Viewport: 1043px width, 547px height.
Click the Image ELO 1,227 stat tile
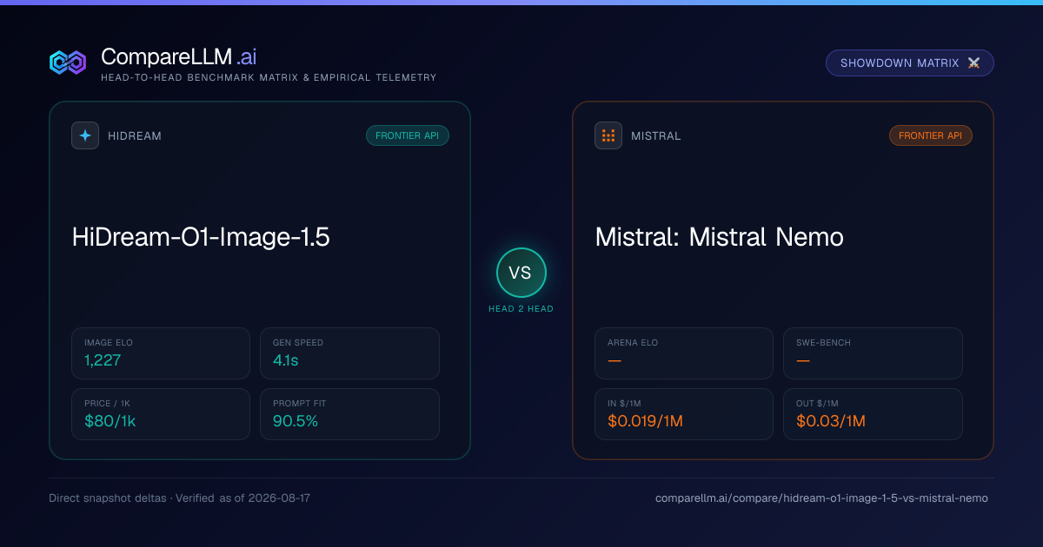(x=161, y=353)
